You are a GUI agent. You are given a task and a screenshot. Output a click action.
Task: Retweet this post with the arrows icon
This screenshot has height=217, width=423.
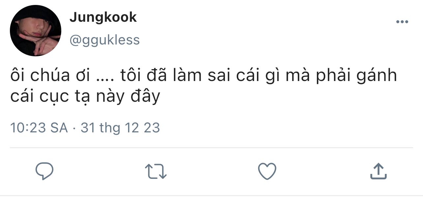[156, 172]
